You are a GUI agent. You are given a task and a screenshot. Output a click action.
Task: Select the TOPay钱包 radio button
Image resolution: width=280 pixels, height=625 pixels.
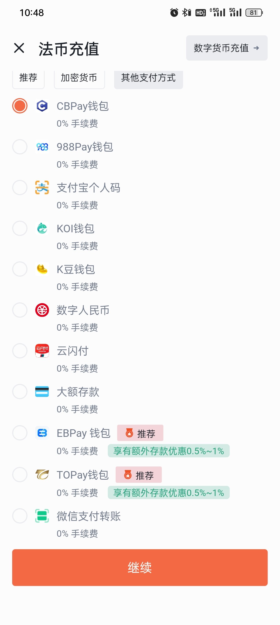click(20, 475)
